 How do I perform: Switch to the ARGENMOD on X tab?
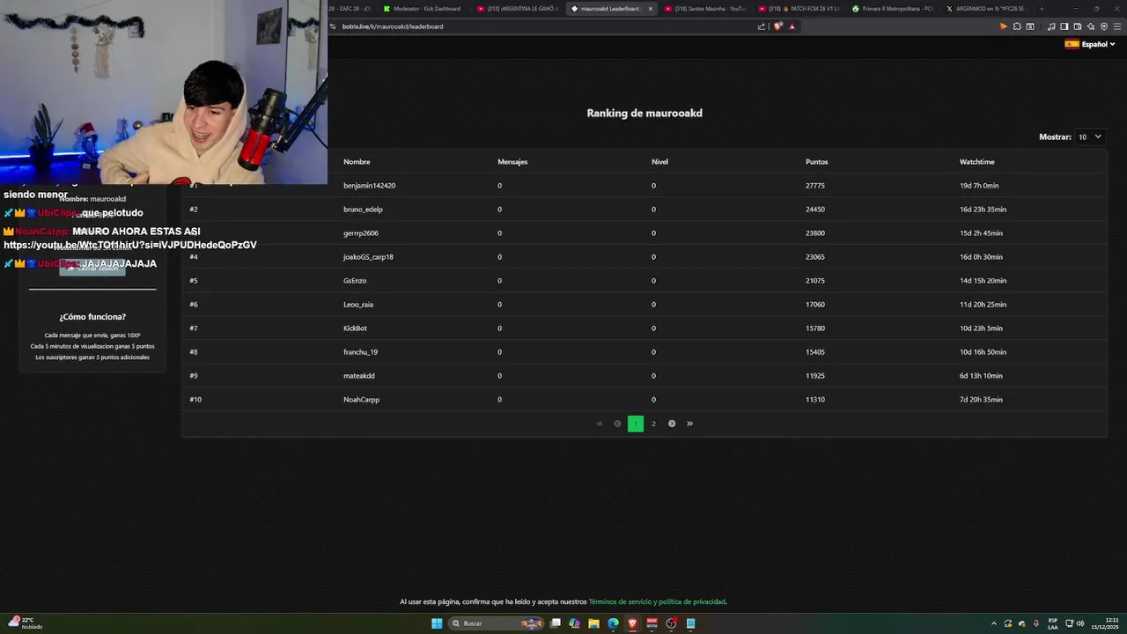990,9
